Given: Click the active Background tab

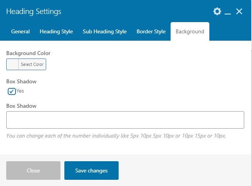Looking at the screenshot, I should [x=190, y=32].
